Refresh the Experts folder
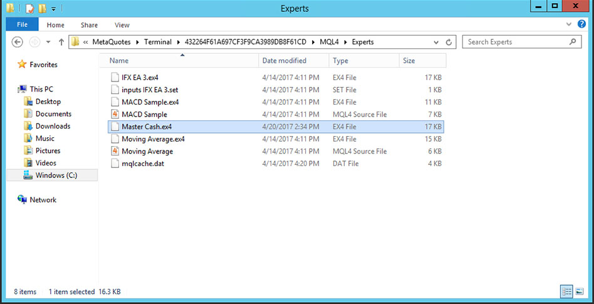 tap(449, 43)
